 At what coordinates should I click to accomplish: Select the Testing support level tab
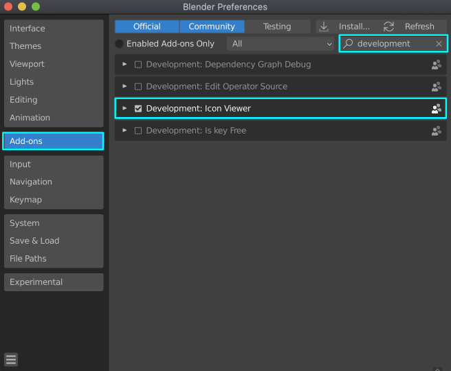(x=277, y=26)
